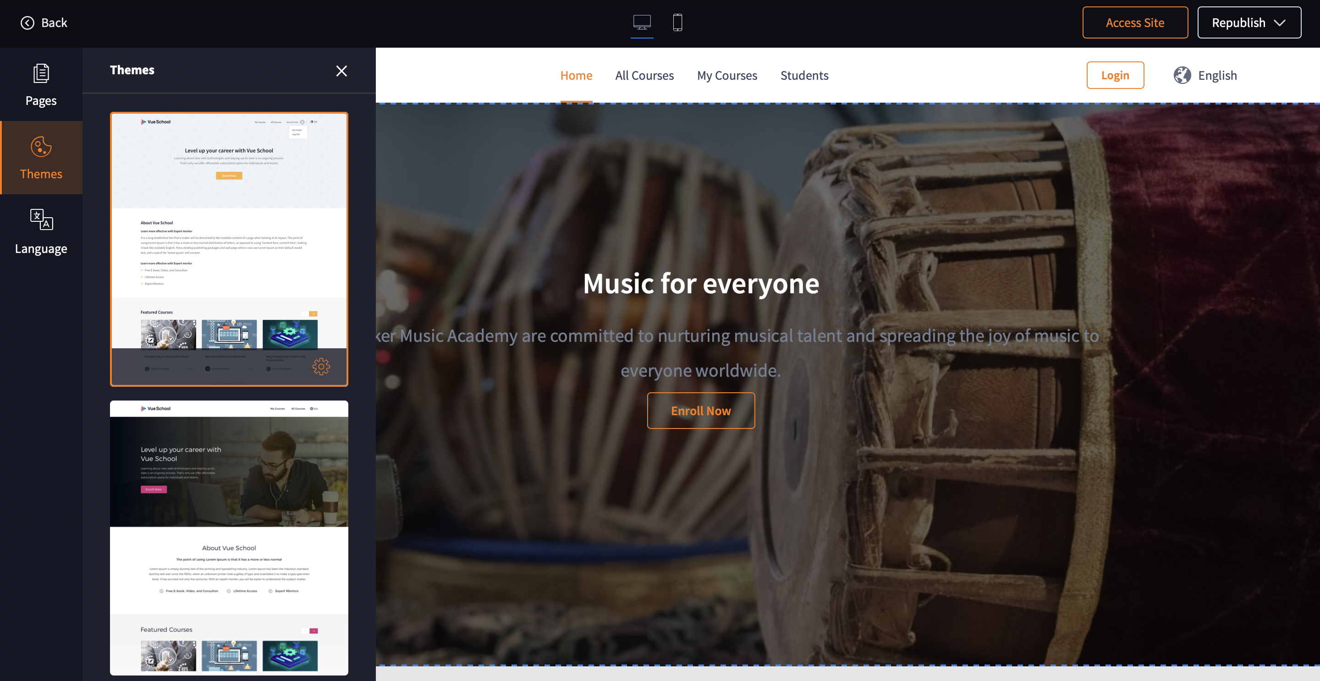Click the Back arrow icon

(x=27, y=22)
